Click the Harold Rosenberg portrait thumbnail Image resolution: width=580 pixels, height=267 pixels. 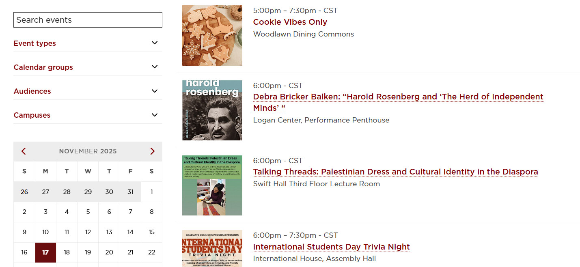212,110
